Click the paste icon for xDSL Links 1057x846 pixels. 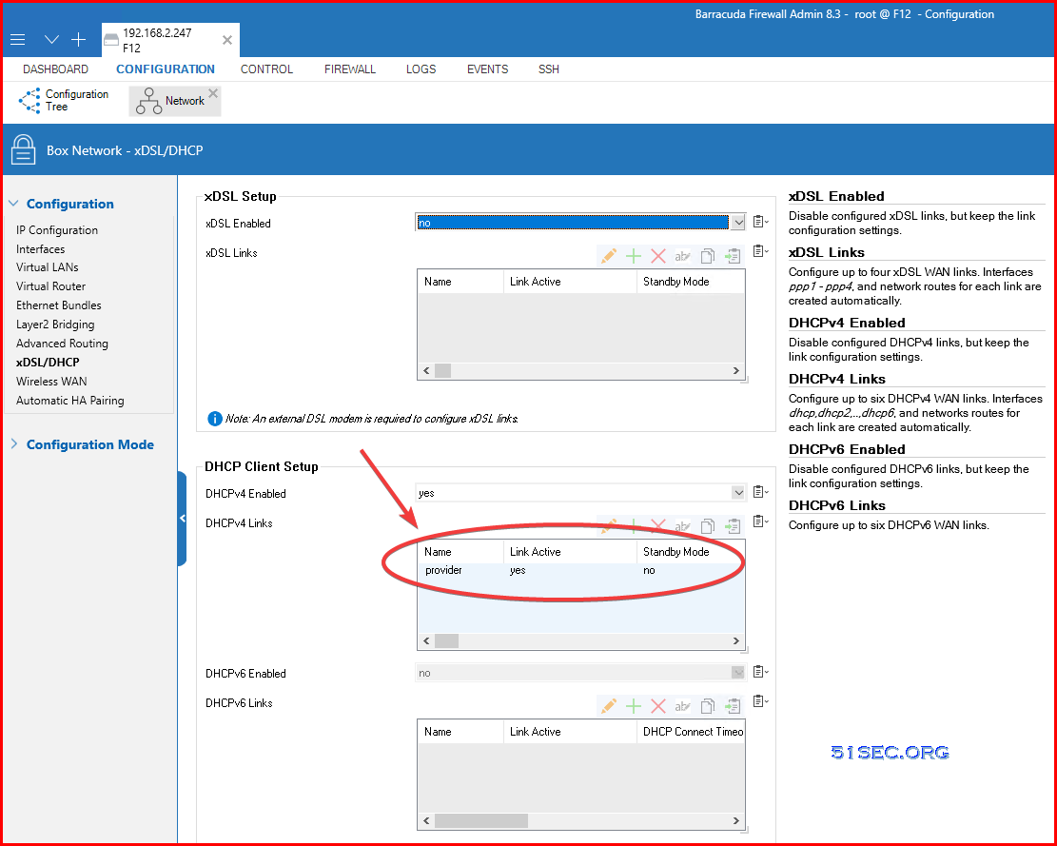coord(732,256)
